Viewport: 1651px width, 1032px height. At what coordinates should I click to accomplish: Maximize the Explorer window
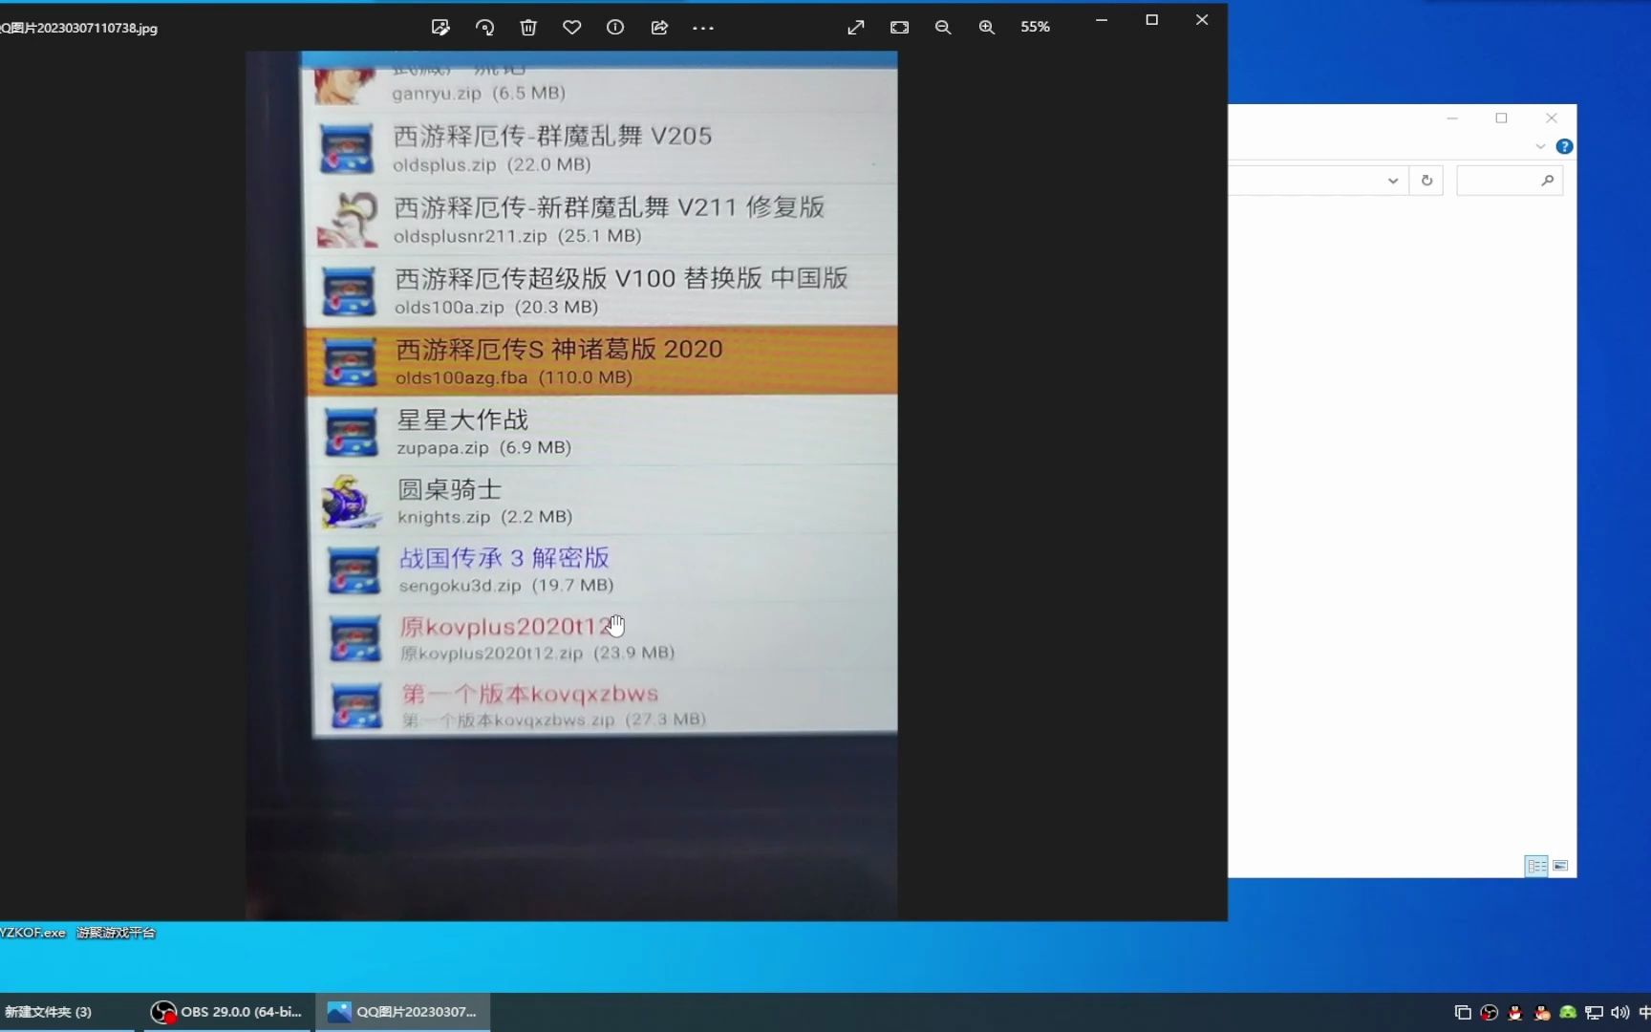point(1502,118)
